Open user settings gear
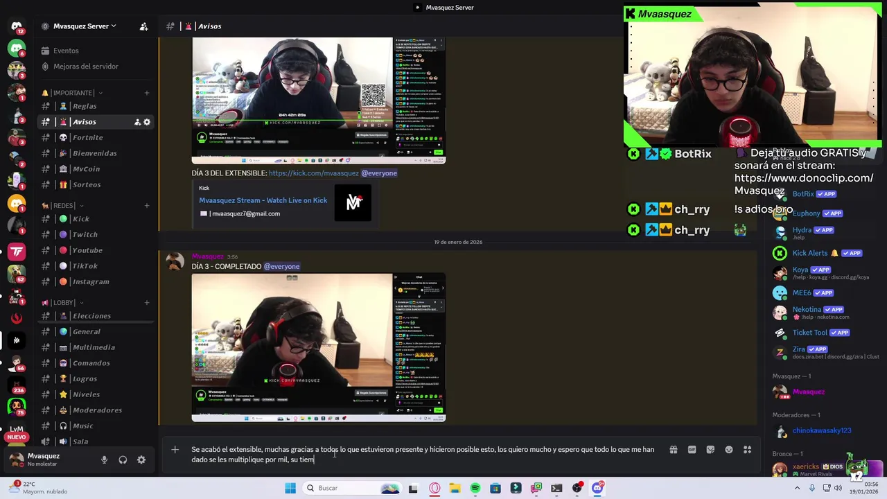The image size is (887, 499). coord(141,459)
